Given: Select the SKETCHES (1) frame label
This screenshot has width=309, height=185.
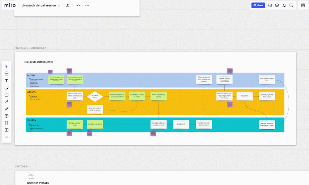Looking at the screenshot, I should click(x=23, y=166).
